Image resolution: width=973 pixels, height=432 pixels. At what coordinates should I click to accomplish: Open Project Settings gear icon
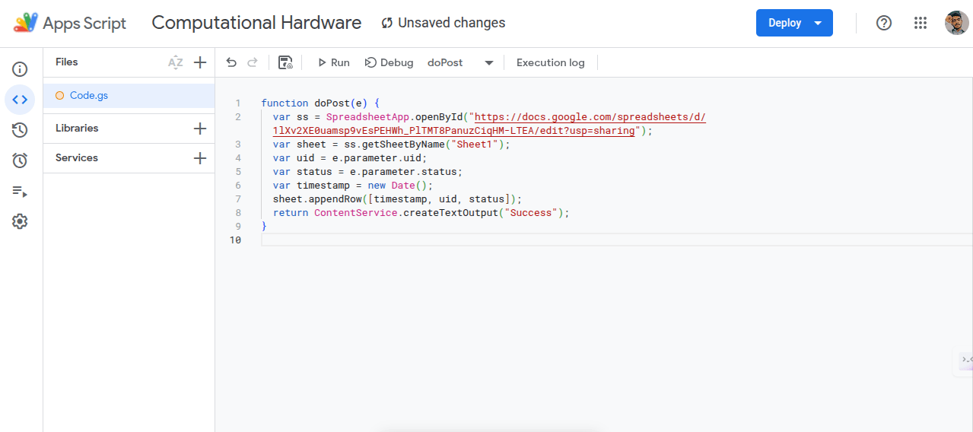tap(20, 221)
